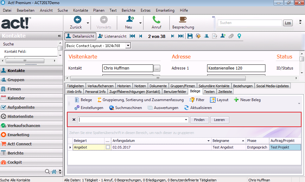Open the Berichte menu in menu bar
Viewport: 305px width, 182px height.
[x=128, y=10]
